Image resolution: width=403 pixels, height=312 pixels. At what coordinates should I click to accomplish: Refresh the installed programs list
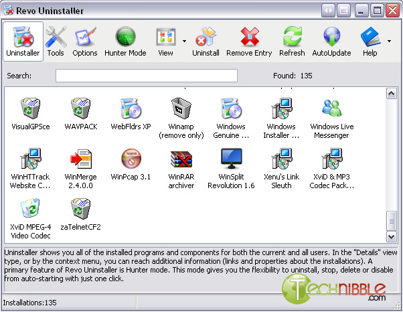pos(292,42)
